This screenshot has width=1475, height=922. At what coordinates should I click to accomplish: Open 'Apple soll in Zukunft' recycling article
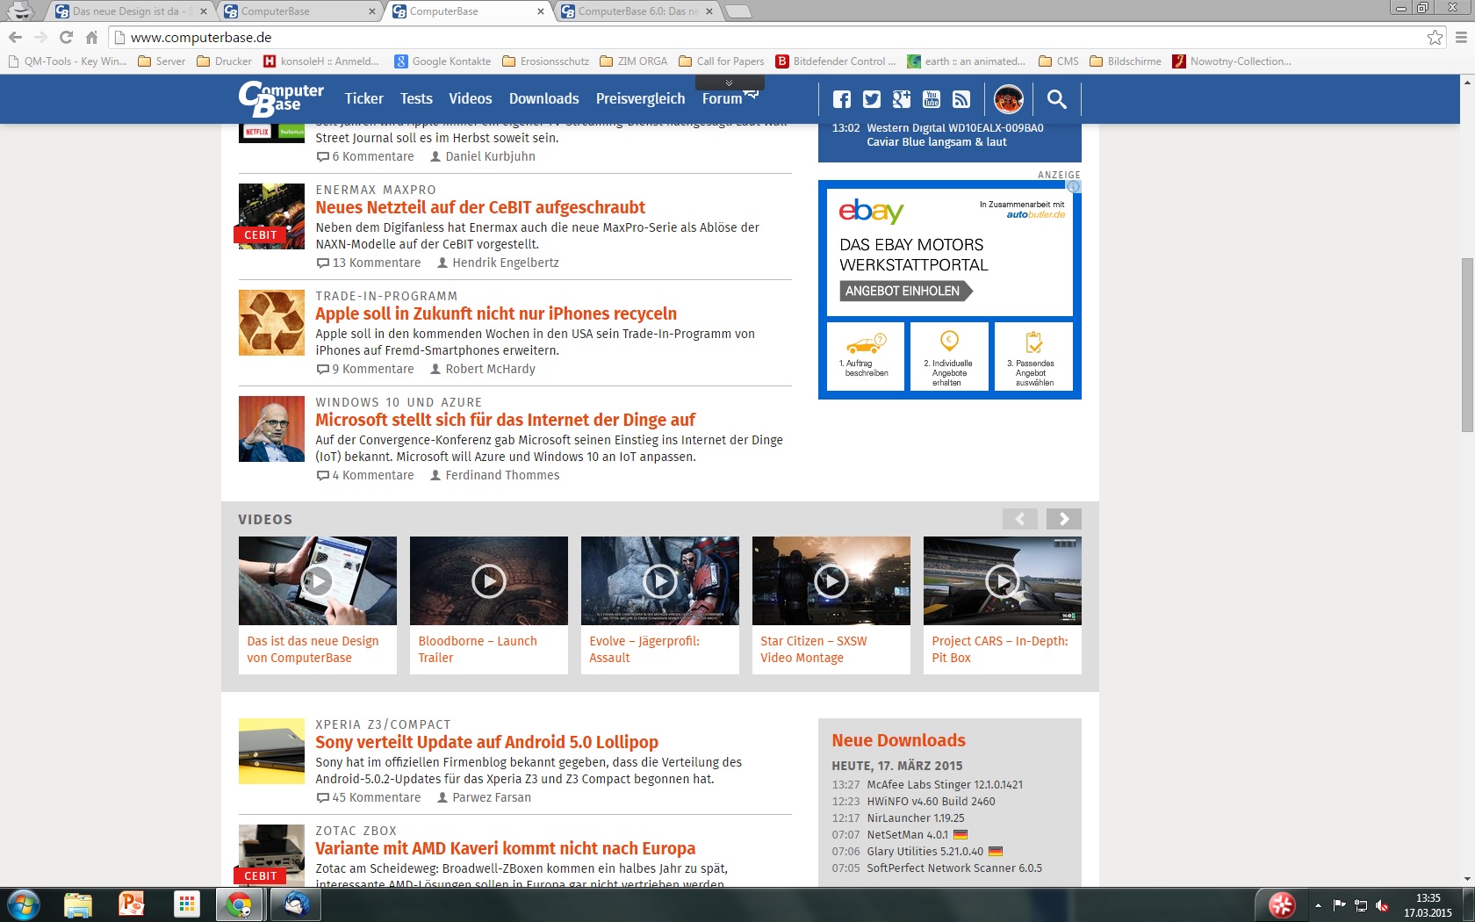[496, 313]
